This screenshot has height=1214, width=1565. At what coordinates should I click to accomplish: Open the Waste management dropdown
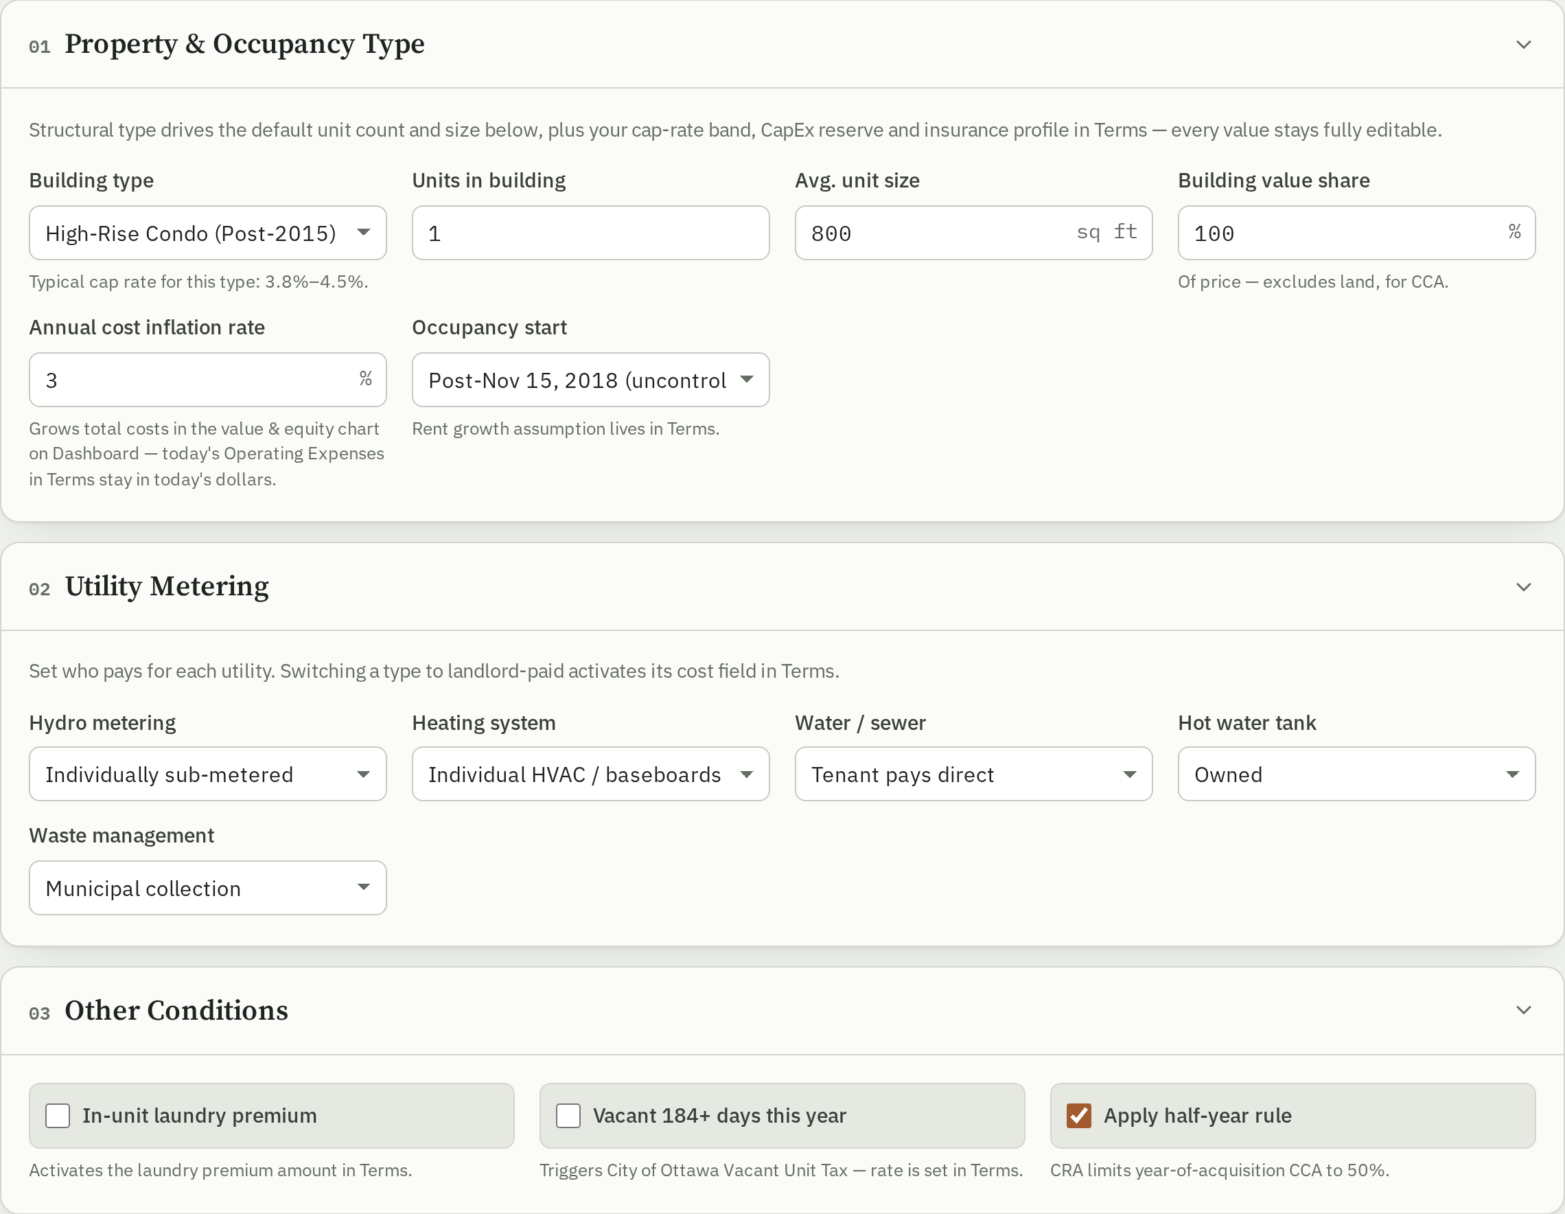[208, 888]
